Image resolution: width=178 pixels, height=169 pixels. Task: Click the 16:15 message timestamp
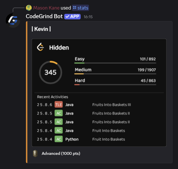pos(88,17)
